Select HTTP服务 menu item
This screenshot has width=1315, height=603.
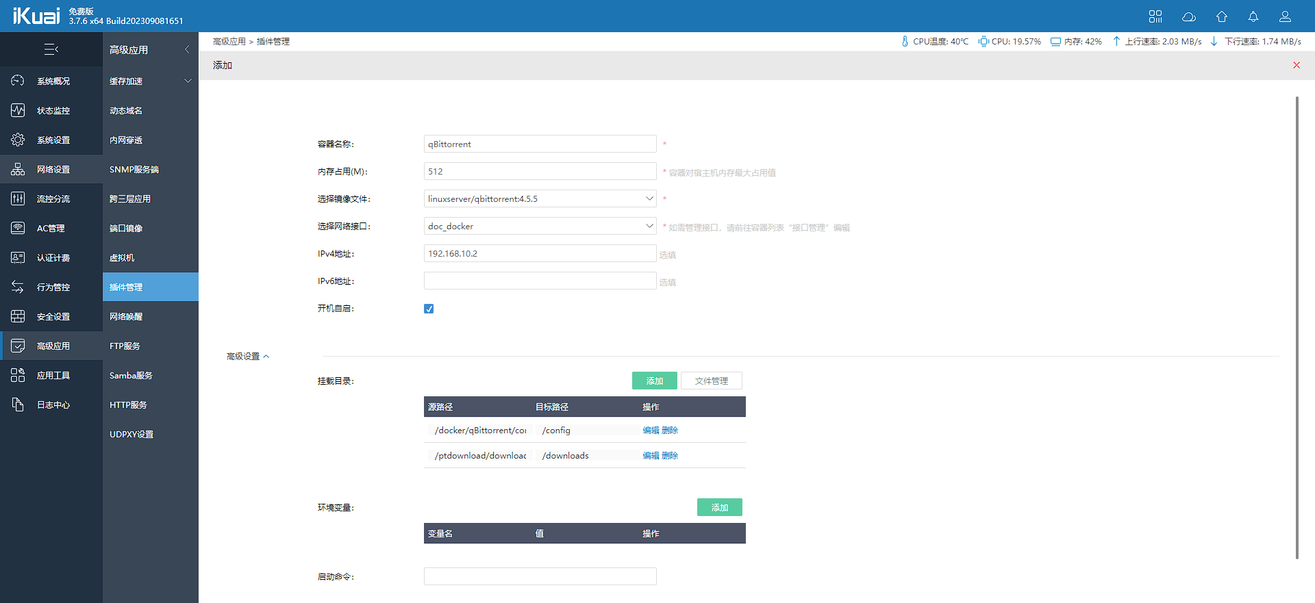[x=151, y=405]
